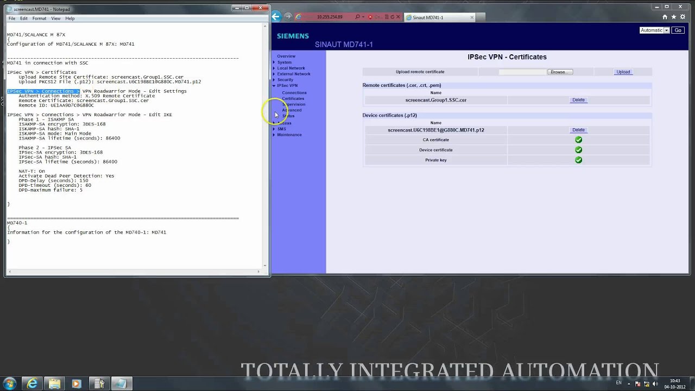Open the View menu in Notepad

[56, 18]
